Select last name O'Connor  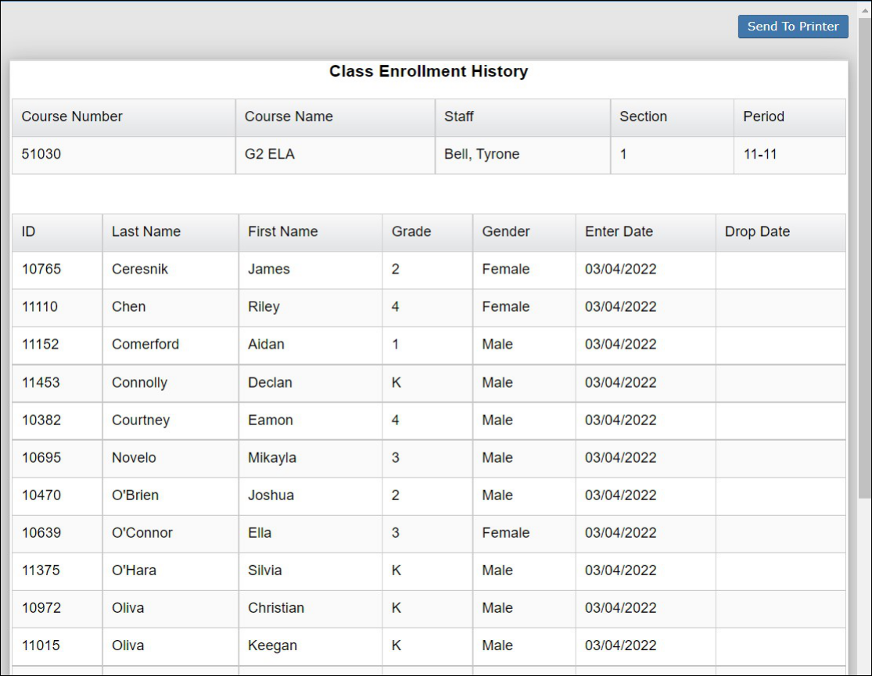(x=142, y=533)
